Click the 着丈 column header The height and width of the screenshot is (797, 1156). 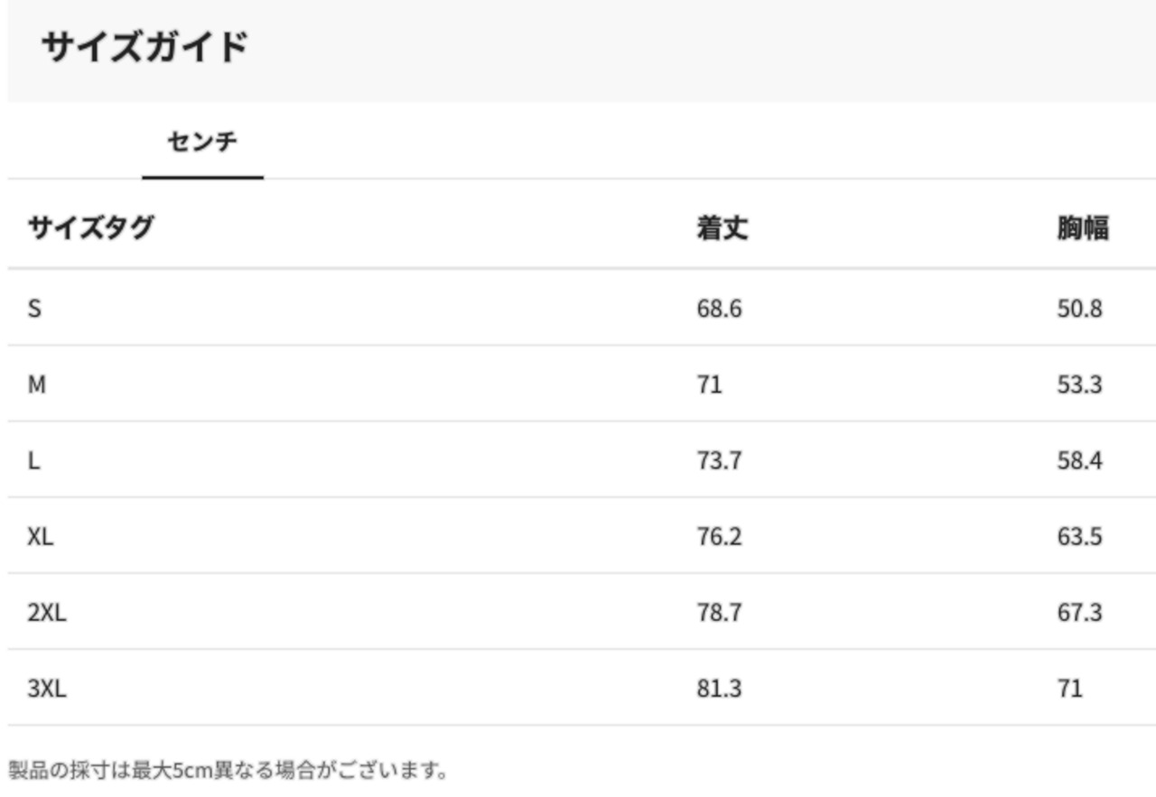point(722,229)
